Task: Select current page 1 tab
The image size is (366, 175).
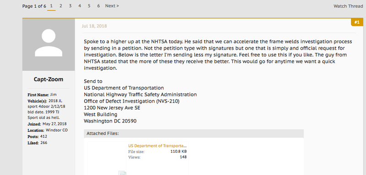Action: (x=51, y=6)
